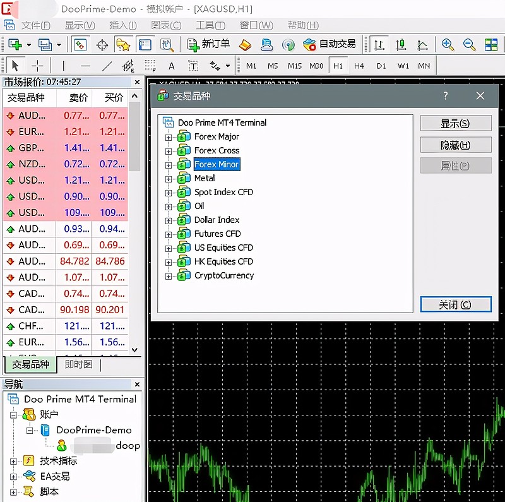
Task: Zoom out chart magnifier minus
Action: pyautogui.click(x=469, y=45)
